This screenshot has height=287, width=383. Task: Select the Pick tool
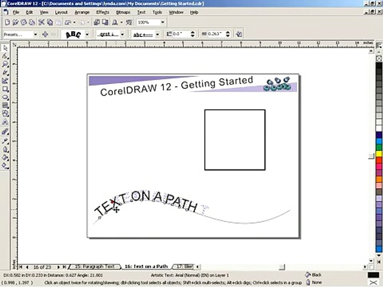[5, 48]
